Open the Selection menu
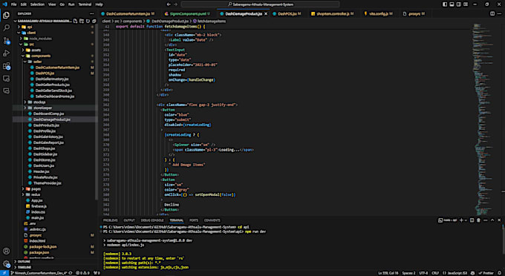 point(37,4)
